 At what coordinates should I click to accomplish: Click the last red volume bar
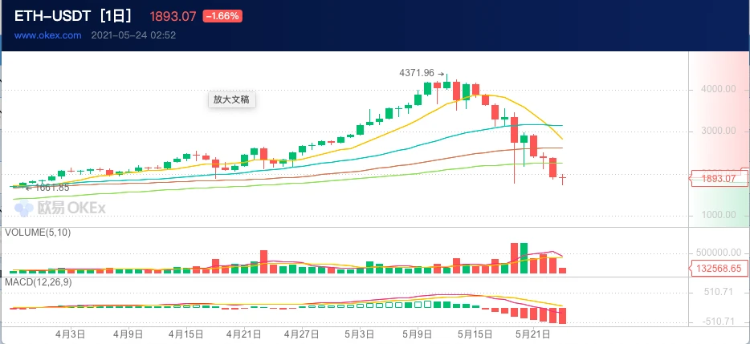pos(562,270)
